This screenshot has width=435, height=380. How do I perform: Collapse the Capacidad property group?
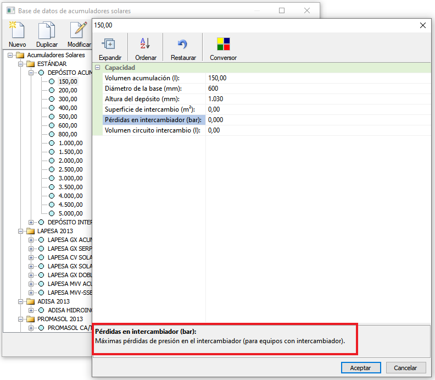point(97,68)
